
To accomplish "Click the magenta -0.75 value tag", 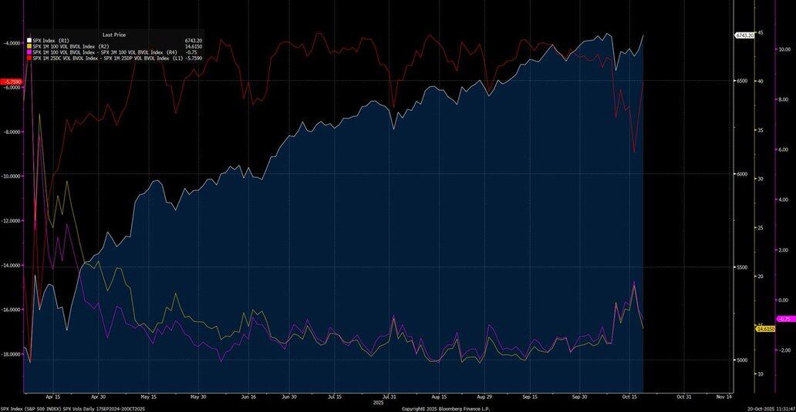I will (785, 319).
